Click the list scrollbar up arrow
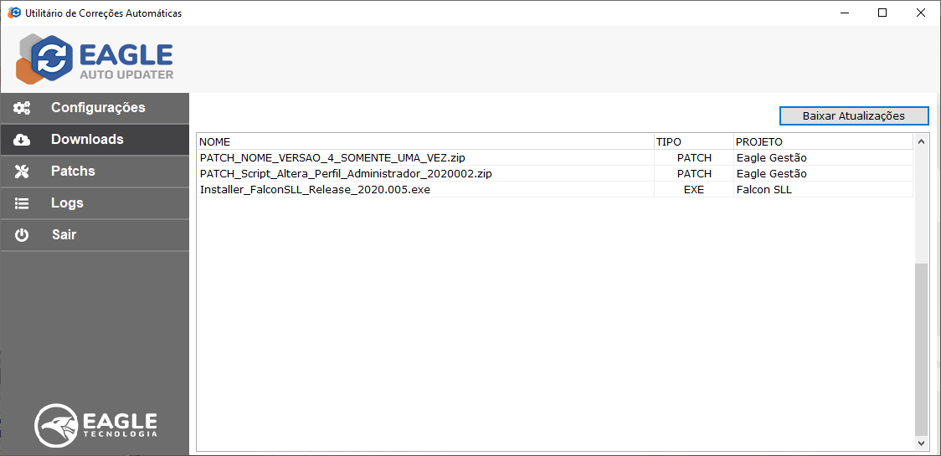This screenshot has width=941, height=456. pyautogui.click(x=921, y=141)
